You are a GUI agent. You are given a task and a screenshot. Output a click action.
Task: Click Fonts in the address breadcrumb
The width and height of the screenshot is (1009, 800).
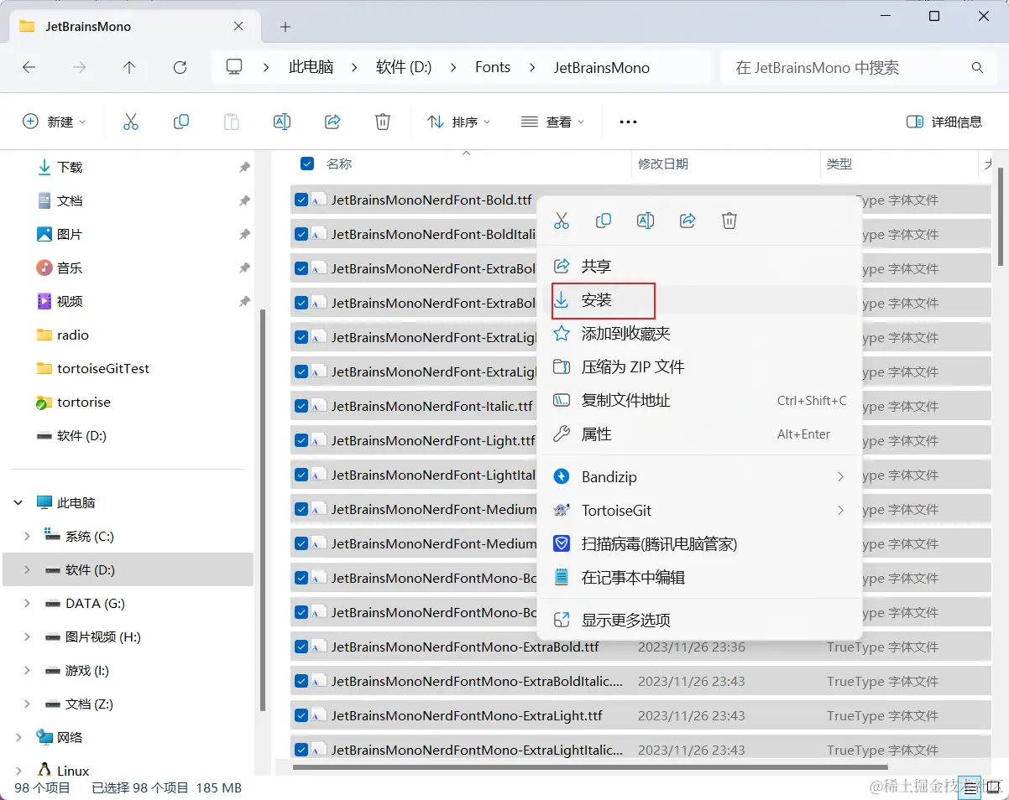[x=493, y=68]
